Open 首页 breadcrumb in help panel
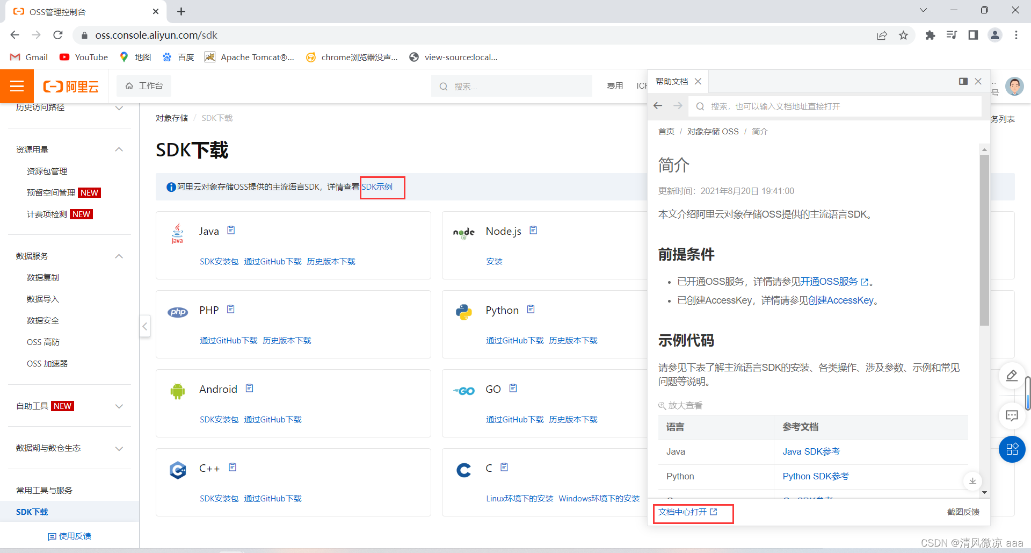 [x=666, y=132]
